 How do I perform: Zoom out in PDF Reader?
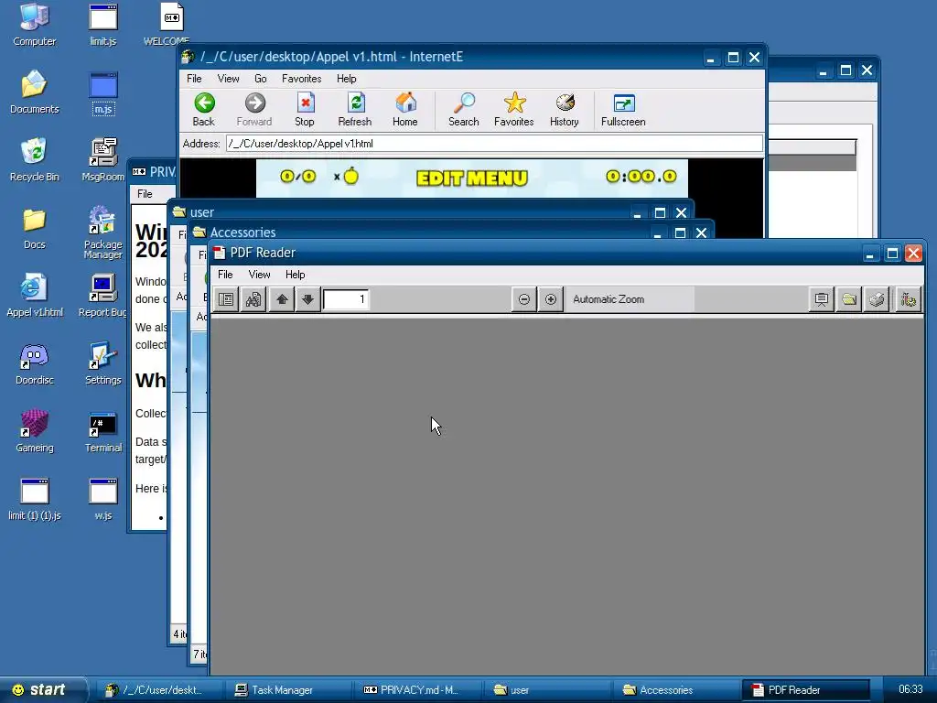[524, 299]
